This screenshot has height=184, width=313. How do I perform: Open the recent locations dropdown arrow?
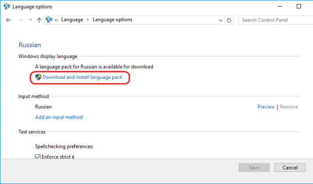point(30,20)
